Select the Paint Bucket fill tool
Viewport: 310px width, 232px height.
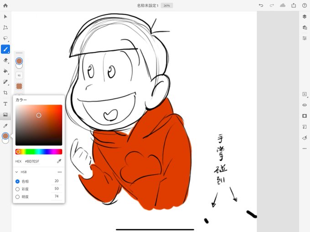[5, 71]
